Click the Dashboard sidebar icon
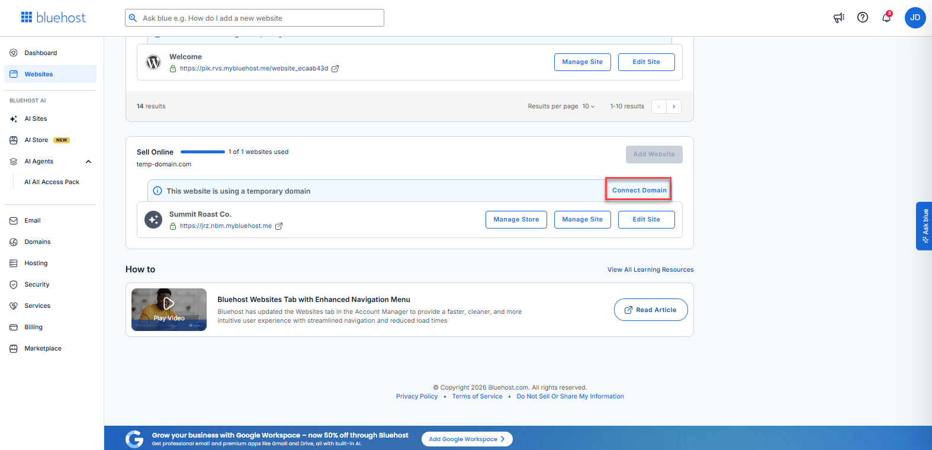932x450 pixels. [x=14, y=53]
